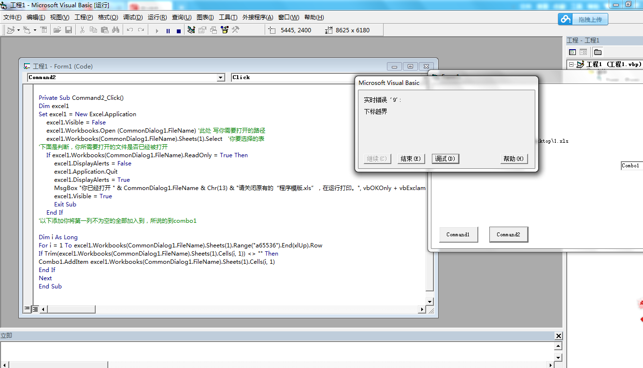643x368 pixels.
Task: Switch to Procedure View in code window
Action: point(27,309)
